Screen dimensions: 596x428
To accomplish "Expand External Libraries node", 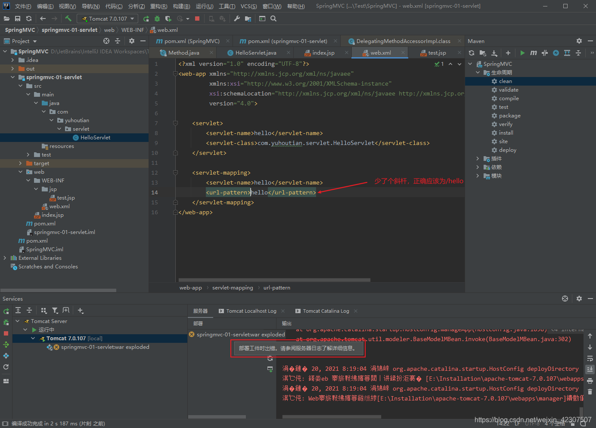I will 5,258.
